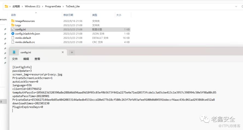Click PrivateScreenLockScreen=1 line
Image resolution: width=243 pixels, height=130 pixels.
(x=32, y=78)
